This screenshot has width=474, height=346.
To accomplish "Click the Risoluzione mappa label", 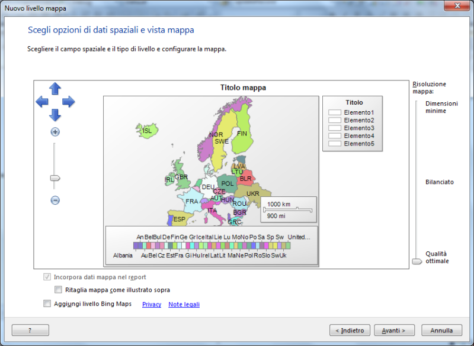I will pos(429,88).
